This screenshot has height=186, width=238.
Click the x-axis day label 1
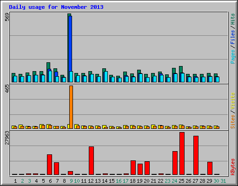coord(15,181)
